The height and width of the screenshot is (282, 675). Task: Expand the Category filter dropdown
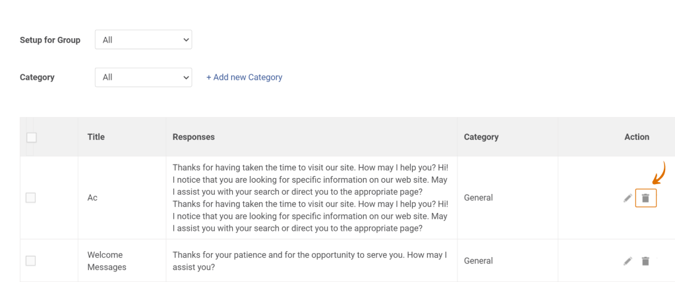click(x=143, y=78)
